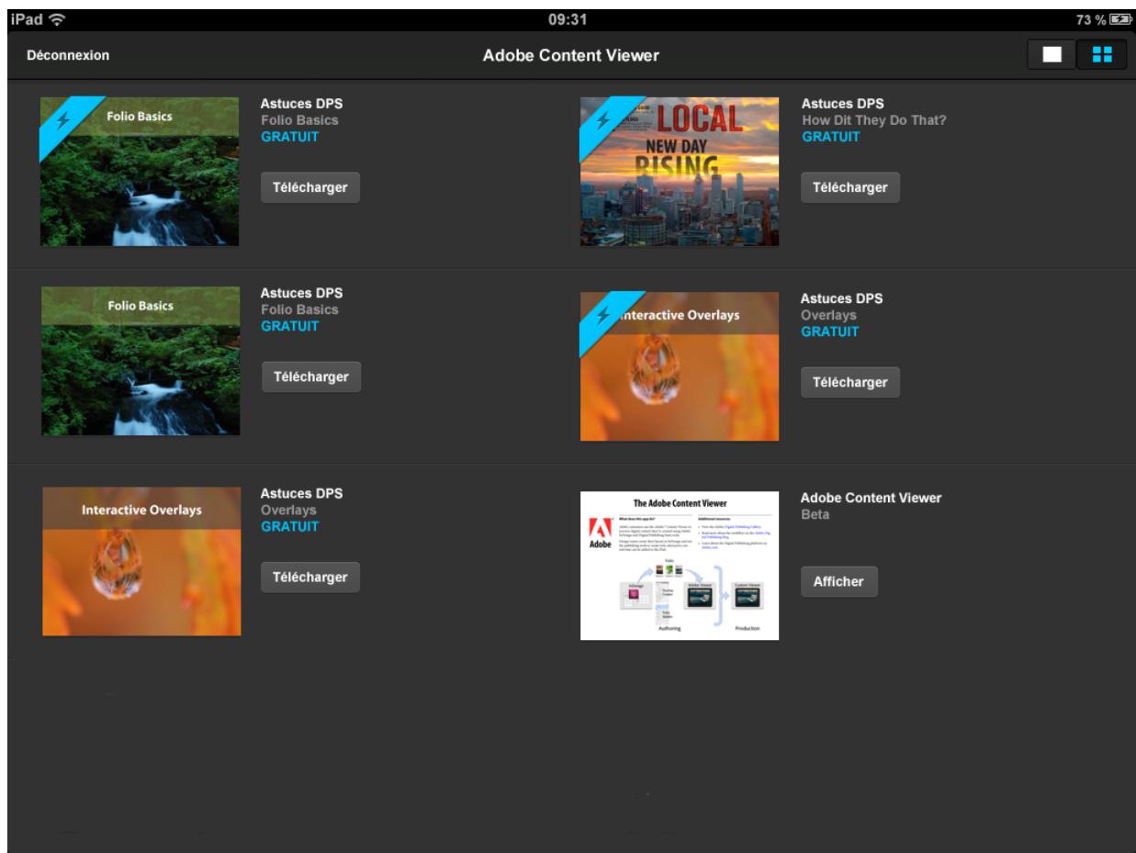
Task: Click Télécharger for How Dit They Do That?
Action: pyautogui.click(x=850, y=187)
